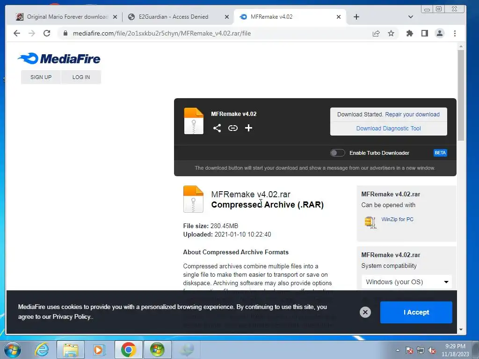Click the archive file icon in dark panel

(x=194, y=121)
